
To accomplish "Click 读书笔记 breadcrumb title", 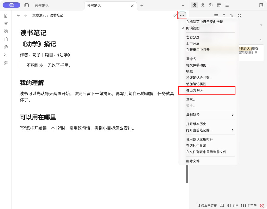I will tap(56, 15).
